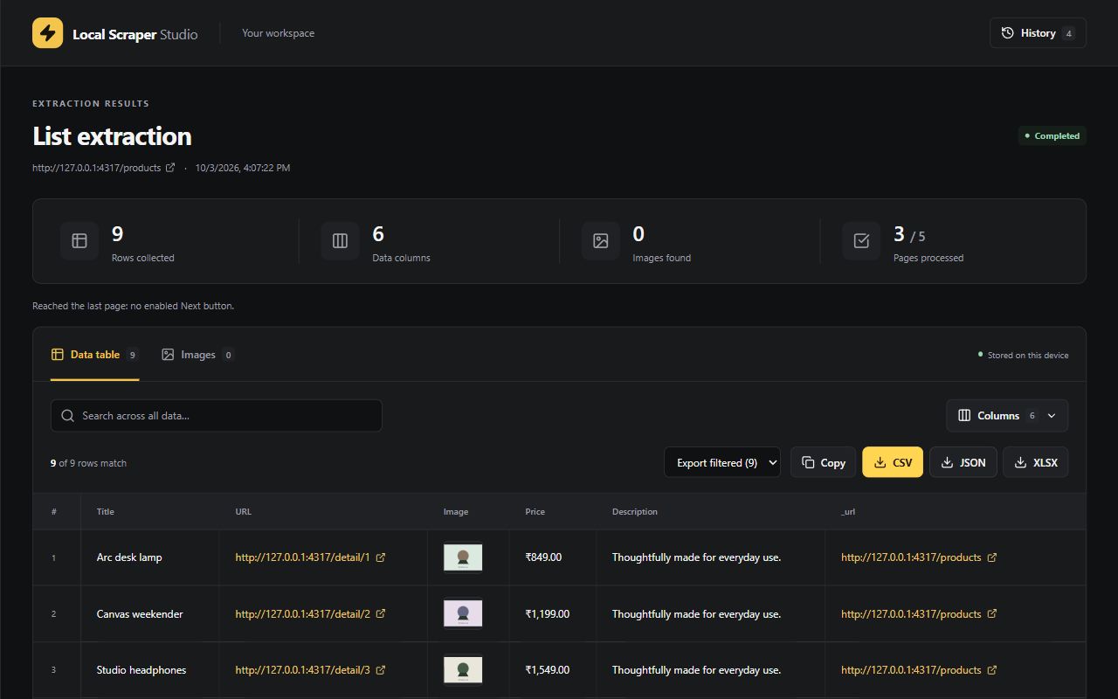Open the Canvas weekender image thumbnail
The height and width of the screenshot is (699, 1118).
pyautogui.click(x=463, y=614)
